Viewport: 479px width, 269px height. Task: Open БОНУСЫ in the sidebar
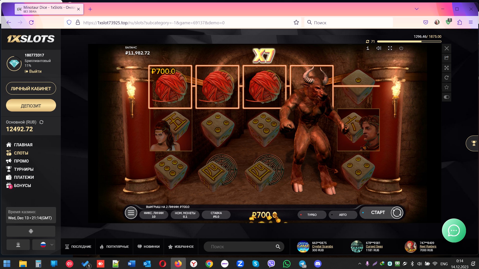coord(19,185)
